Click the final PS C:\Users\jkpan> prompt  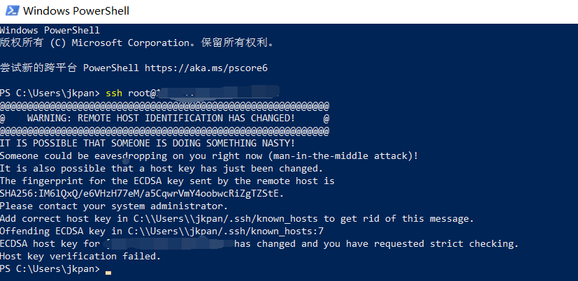tap(50, 269)
